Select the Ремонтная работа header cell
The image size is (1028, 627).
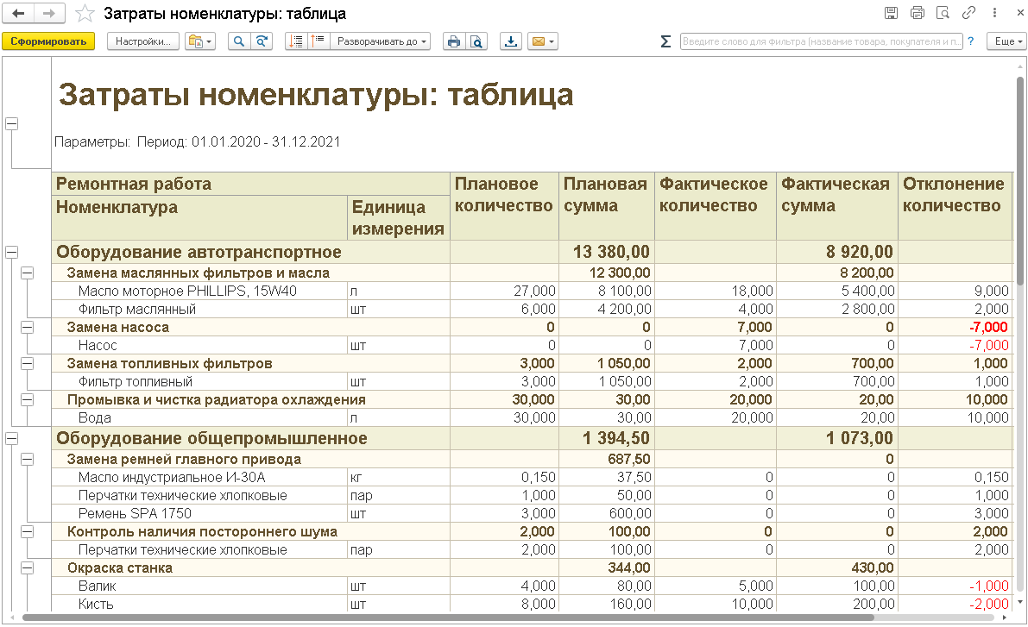click(251, 184)
